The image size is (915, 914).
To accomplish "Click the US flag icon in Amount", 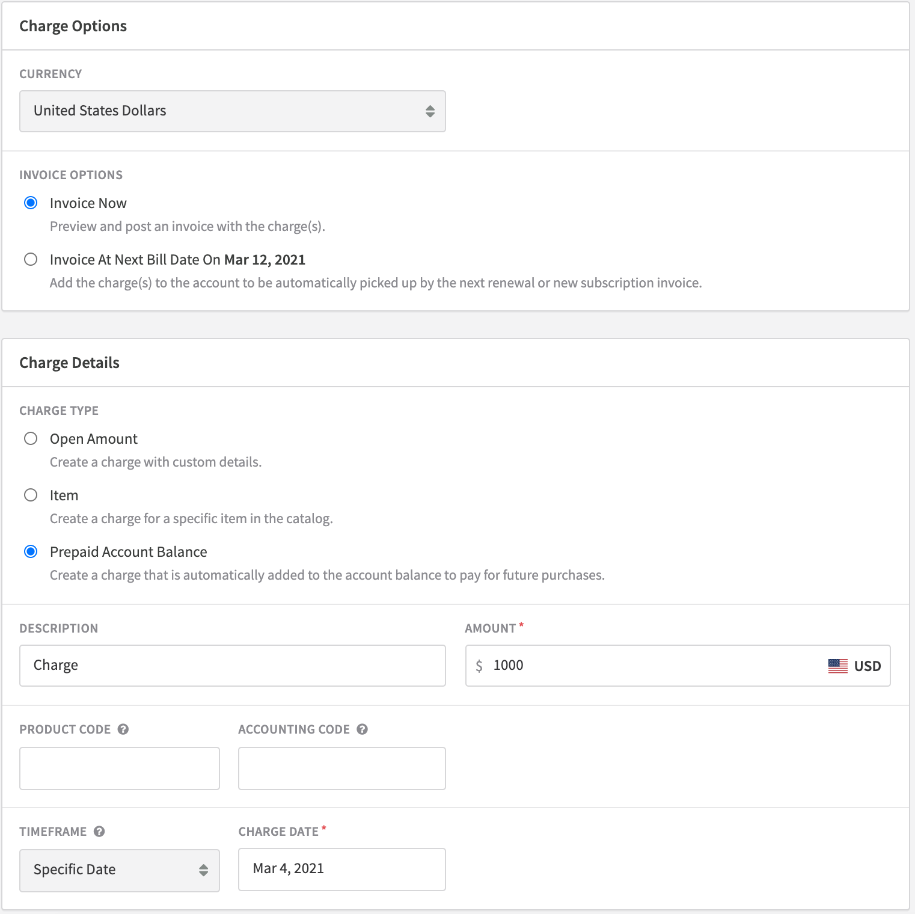I will click(837, 666).
